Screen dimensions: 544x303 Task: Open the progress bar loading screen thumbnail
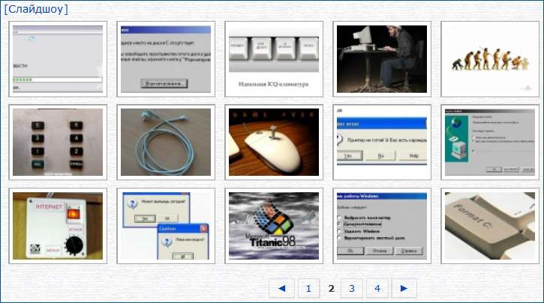(58, 59)
